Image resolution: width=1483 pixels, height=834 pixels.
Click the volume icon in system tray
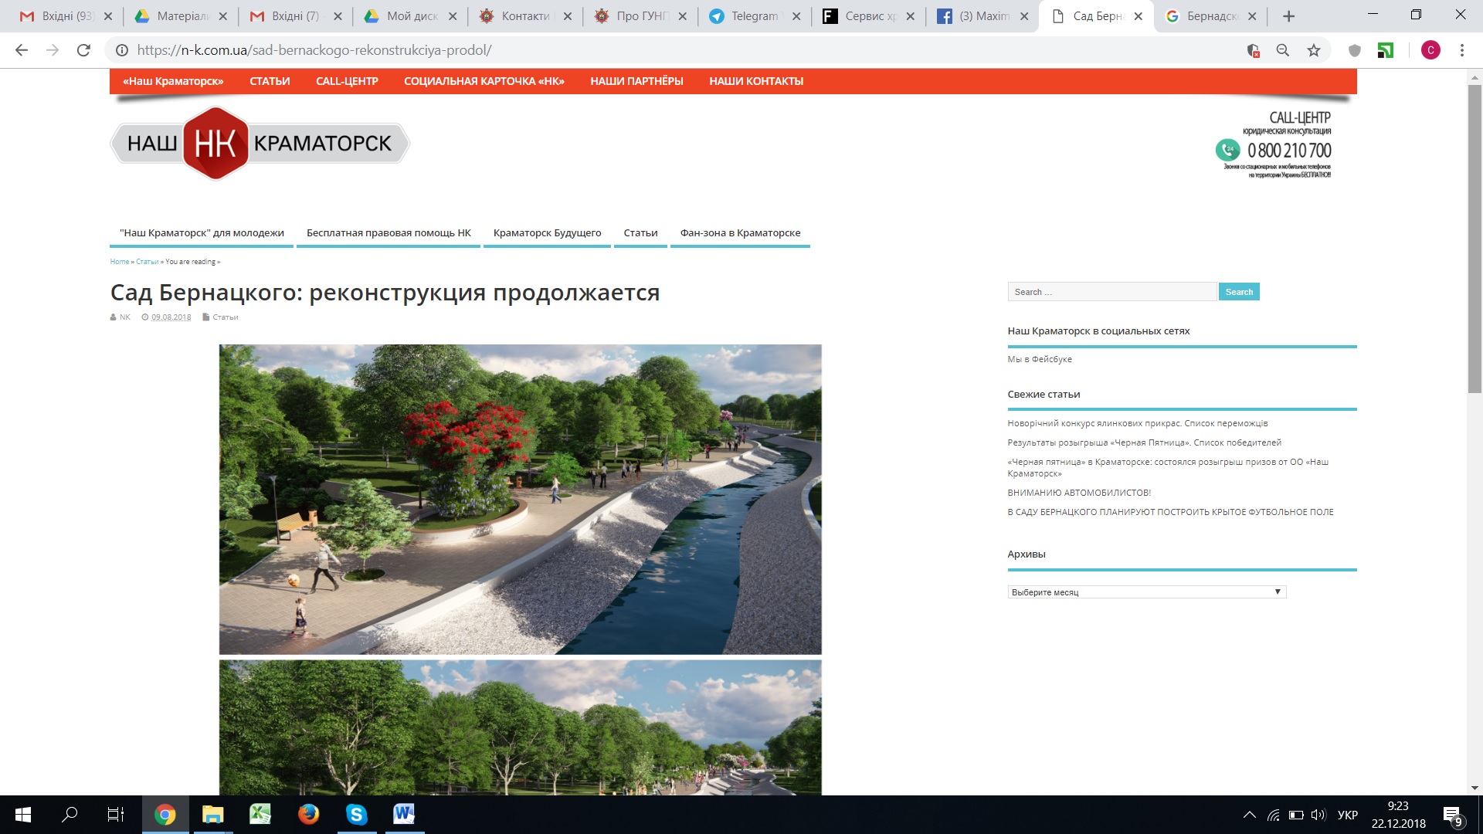tap(1318, 815)
